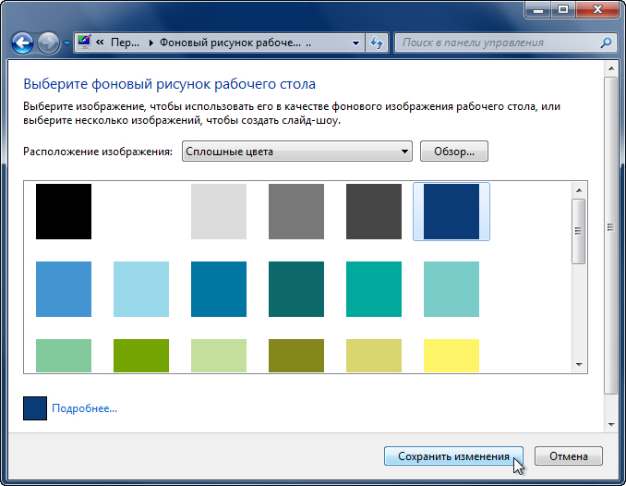Open the "Подробнее..." link

click(x=85, y=408)
